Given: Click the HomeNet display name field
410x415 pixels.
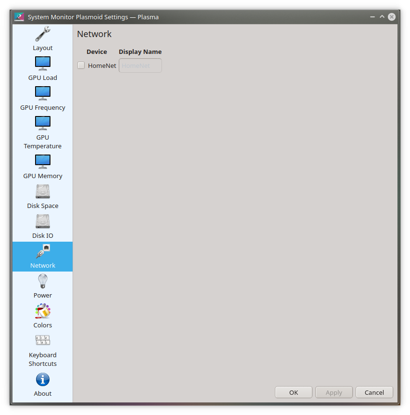Looking at the screenshot, I should tap(140, 65).
